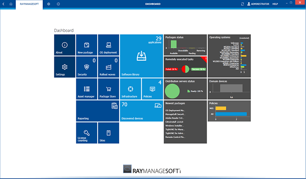The width and height of the screenshot is (306, 179).
Task: Open the License counting key tile
Action: [87, 133]
